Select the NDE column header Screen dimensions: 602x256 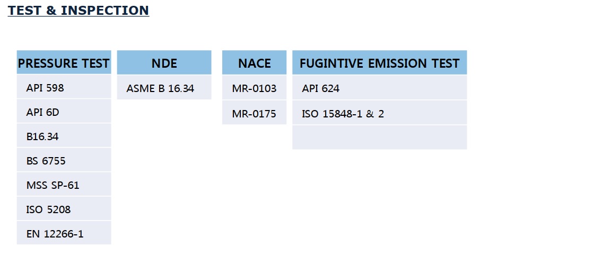[x=164, y=63]
